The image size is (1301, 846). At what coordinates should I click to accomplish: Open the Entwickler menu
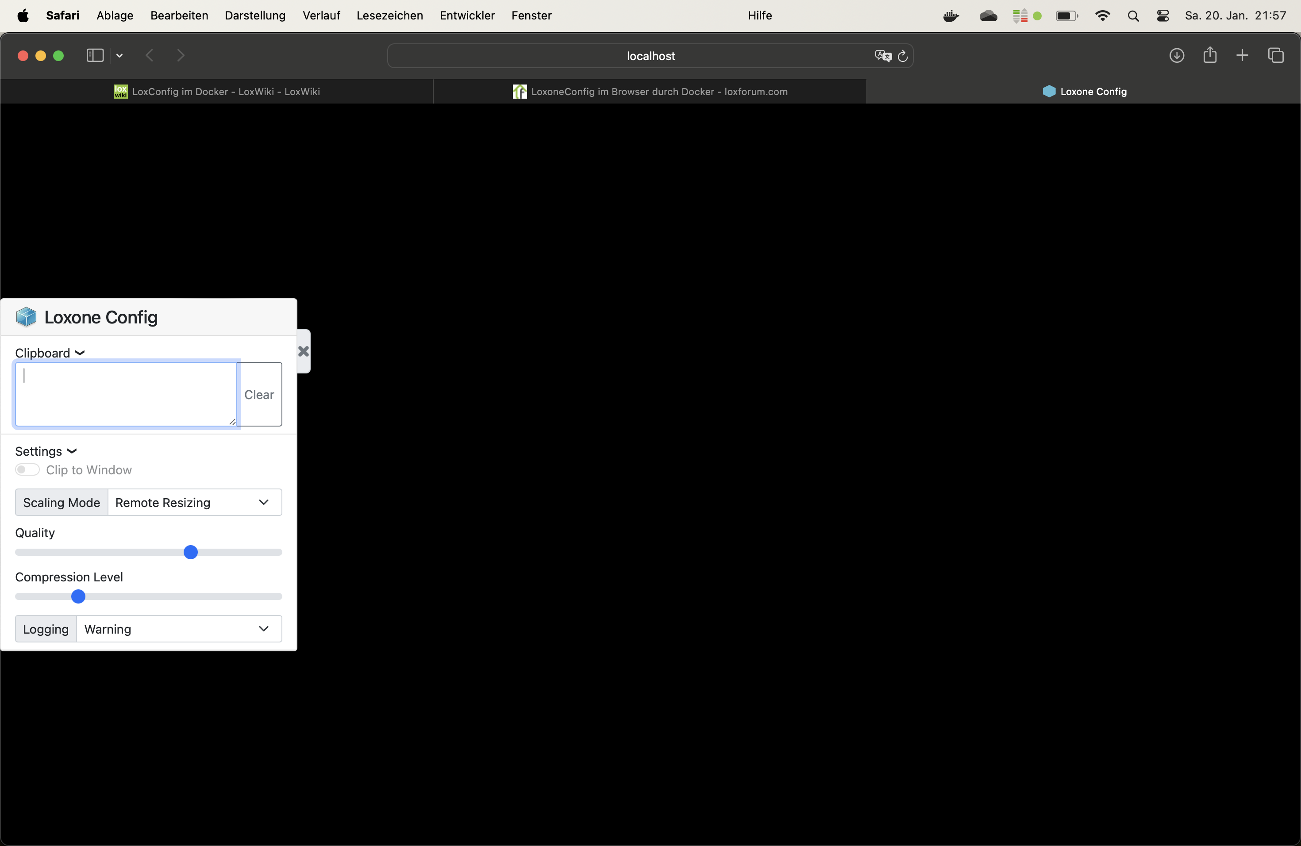467,16
